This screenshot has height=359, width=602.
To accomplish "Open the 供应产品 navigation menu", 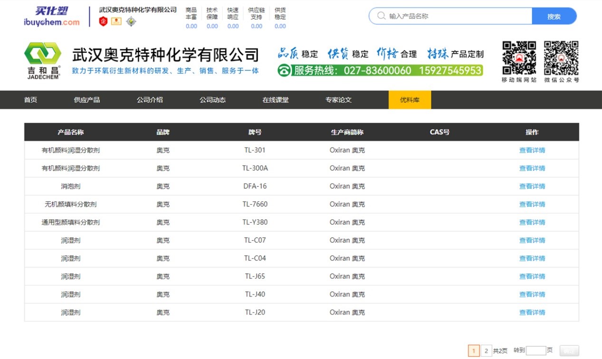I will pyautogui.click(x=87, y=100).
